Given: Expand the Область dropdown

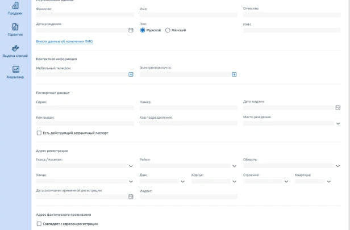Looking at the screenshot, I should pyautogui.click(x=338, y=166).
